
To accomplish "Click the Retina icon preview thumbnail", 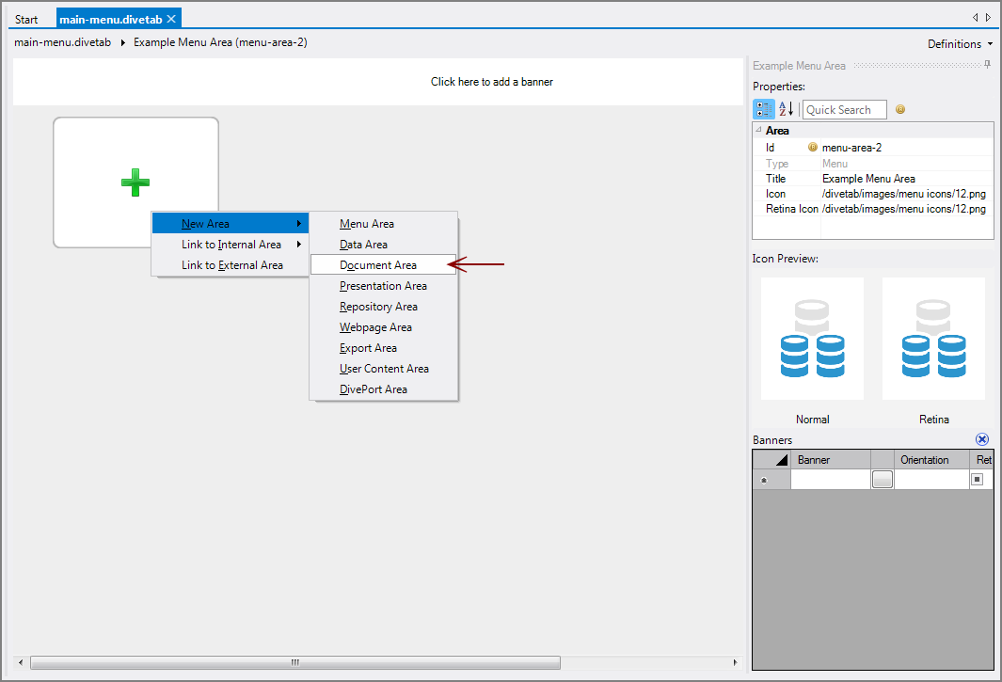I will coord(933,338).
